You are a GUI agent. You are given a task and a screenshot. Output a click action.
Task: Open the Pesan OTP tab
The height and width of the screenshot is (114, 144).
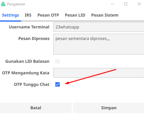click(48, 15)
